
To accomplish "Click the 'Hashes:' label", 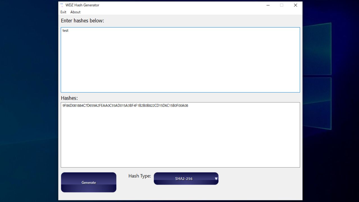I will pos(69,98).
